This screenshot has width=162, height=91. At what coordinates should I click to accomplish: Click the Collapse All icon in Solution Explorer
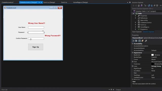coord(154,6)
